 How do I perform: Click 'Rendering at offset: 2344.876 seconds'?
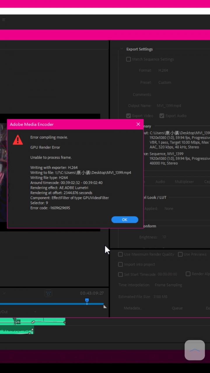click(x=61, y=193)
